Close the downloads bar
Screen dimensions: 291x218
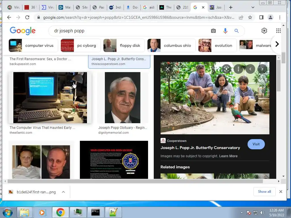coord(281,192)
